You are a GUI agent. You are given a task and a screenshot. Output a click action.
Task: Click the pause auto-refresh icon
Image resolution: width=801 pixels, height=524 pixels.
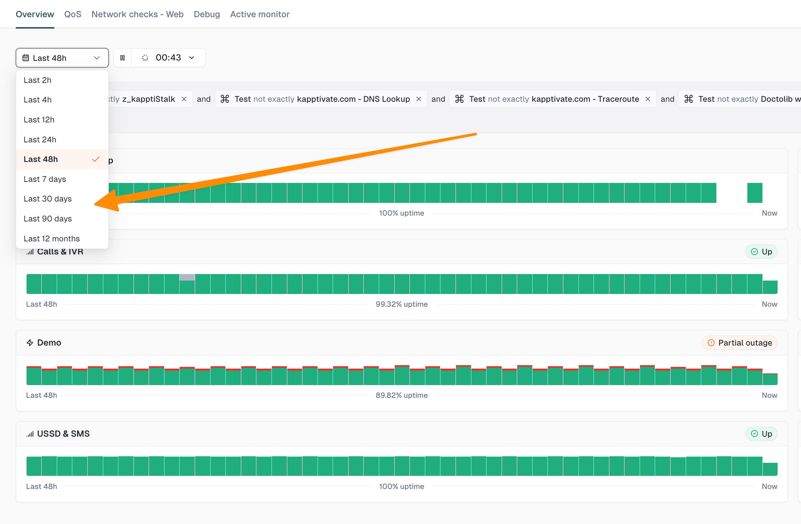pyautogui.click(x=122, y=58)
